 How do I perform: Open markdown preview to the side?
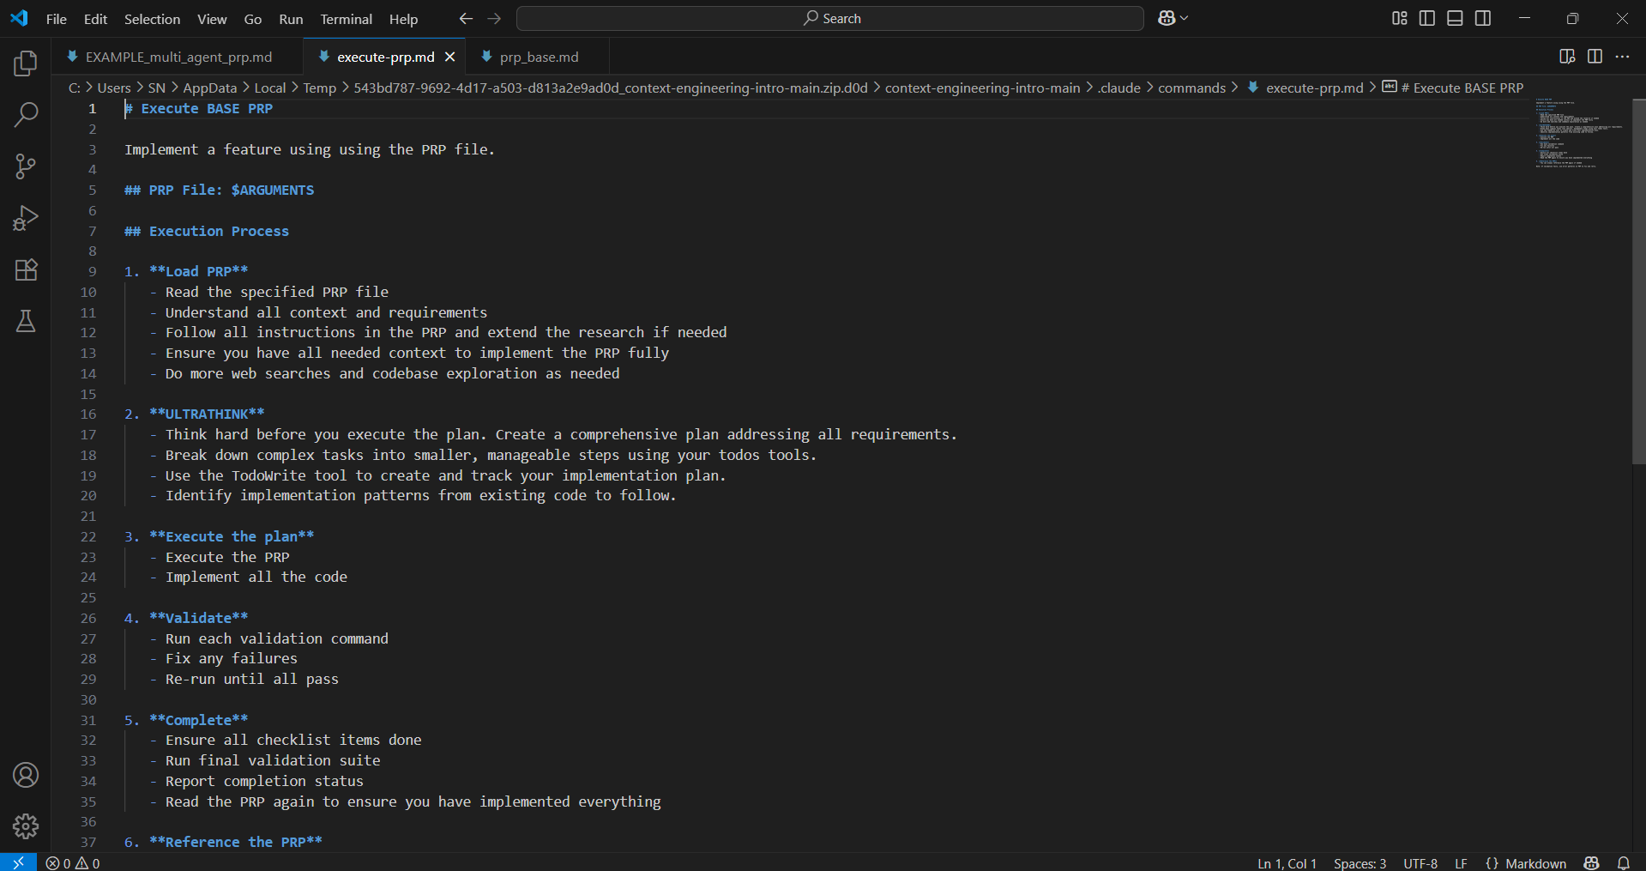point(1567,57)
